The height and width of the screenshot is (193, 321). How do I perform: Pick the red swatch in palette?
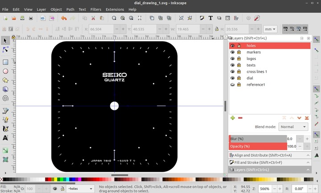[50, 179]
